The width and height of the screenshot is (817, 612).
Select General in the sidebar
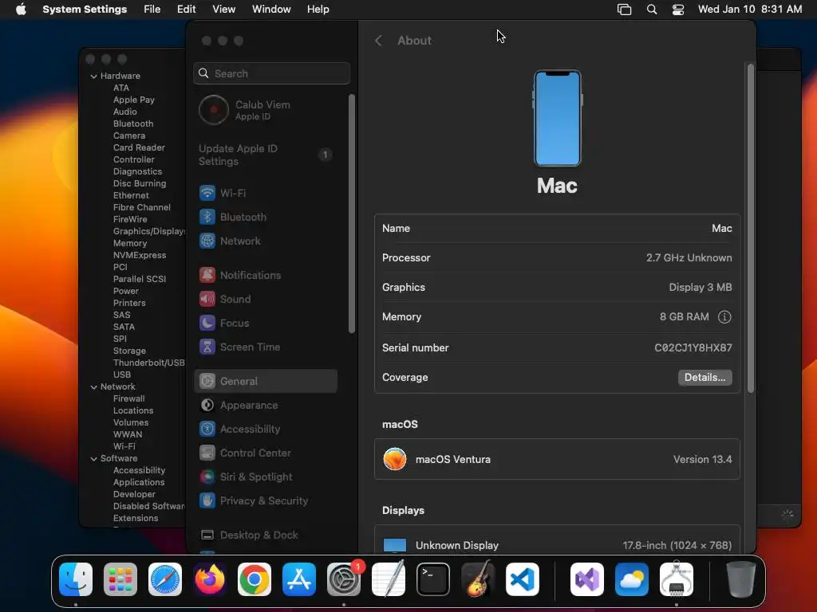click(265, 381)
